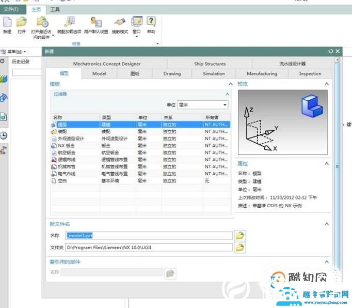This screenshot has width=352, height=308.
Task: Select the 流水线设计器 tab
Action: tap(292, 64)
